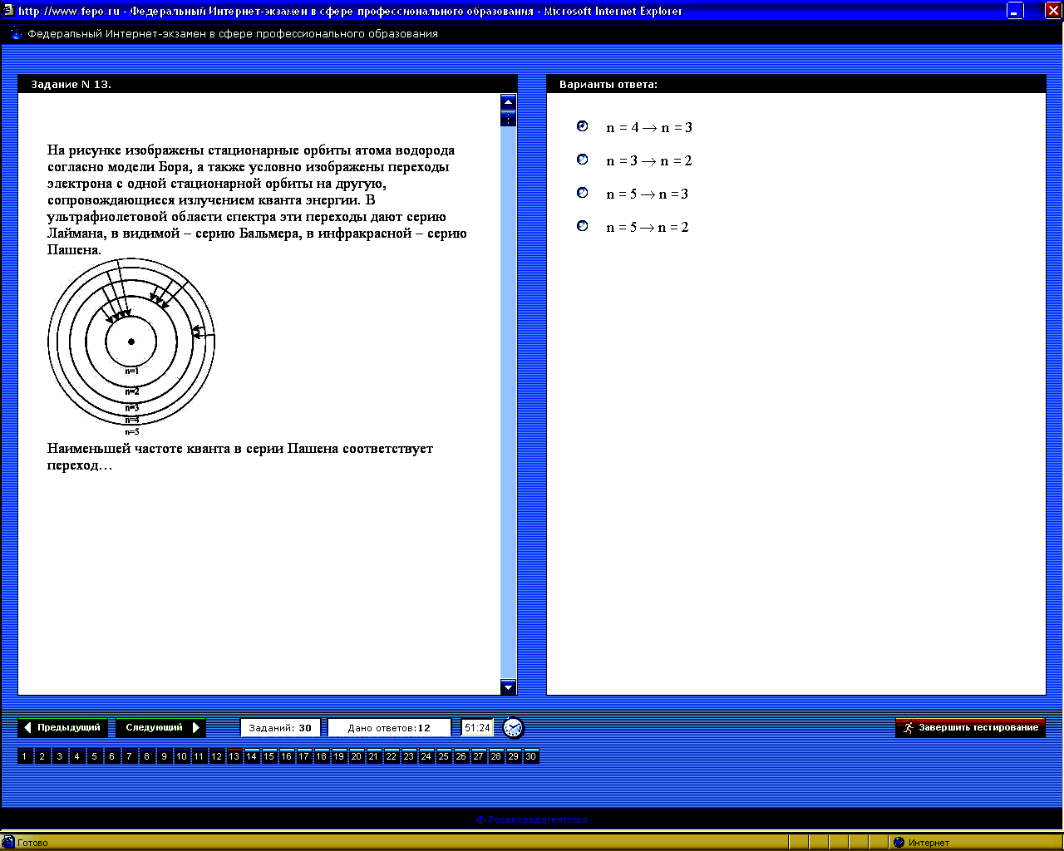Image resolution: width=1064 pixels, height=851 pixels.
Task: Jump to question 11
Action: (199, 756)
